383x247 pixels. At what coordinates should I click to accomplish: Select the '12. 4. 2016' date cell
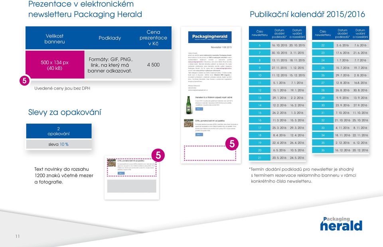(x=297, y=135)
